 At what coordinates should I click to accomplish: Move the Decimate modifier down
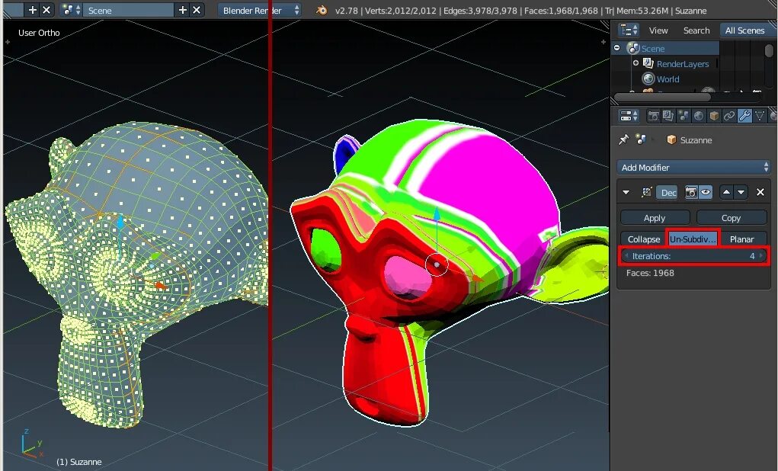741,192
